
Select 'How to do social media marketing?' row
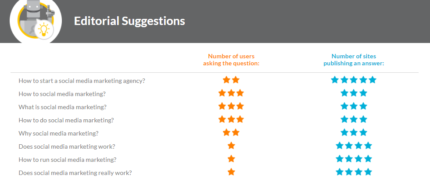point(66,120)
